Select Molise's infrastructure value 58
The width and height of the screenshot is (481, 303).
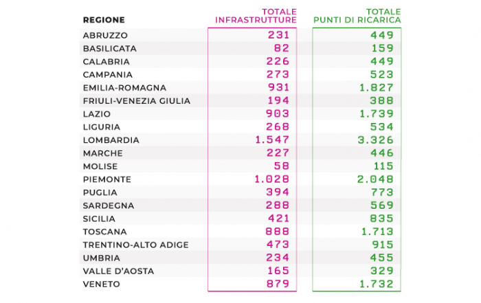(x=282, y=166)
